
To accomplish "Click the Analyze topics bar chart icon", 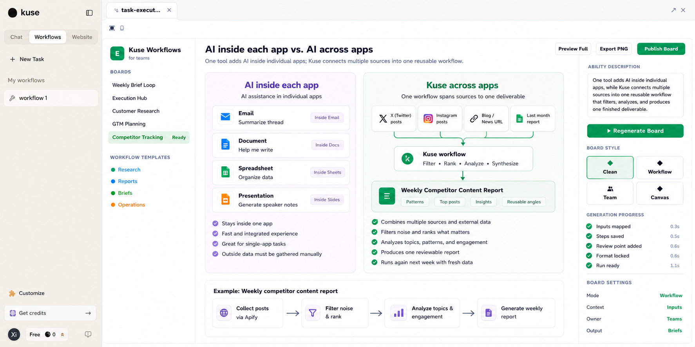I will tap(399, 313).
